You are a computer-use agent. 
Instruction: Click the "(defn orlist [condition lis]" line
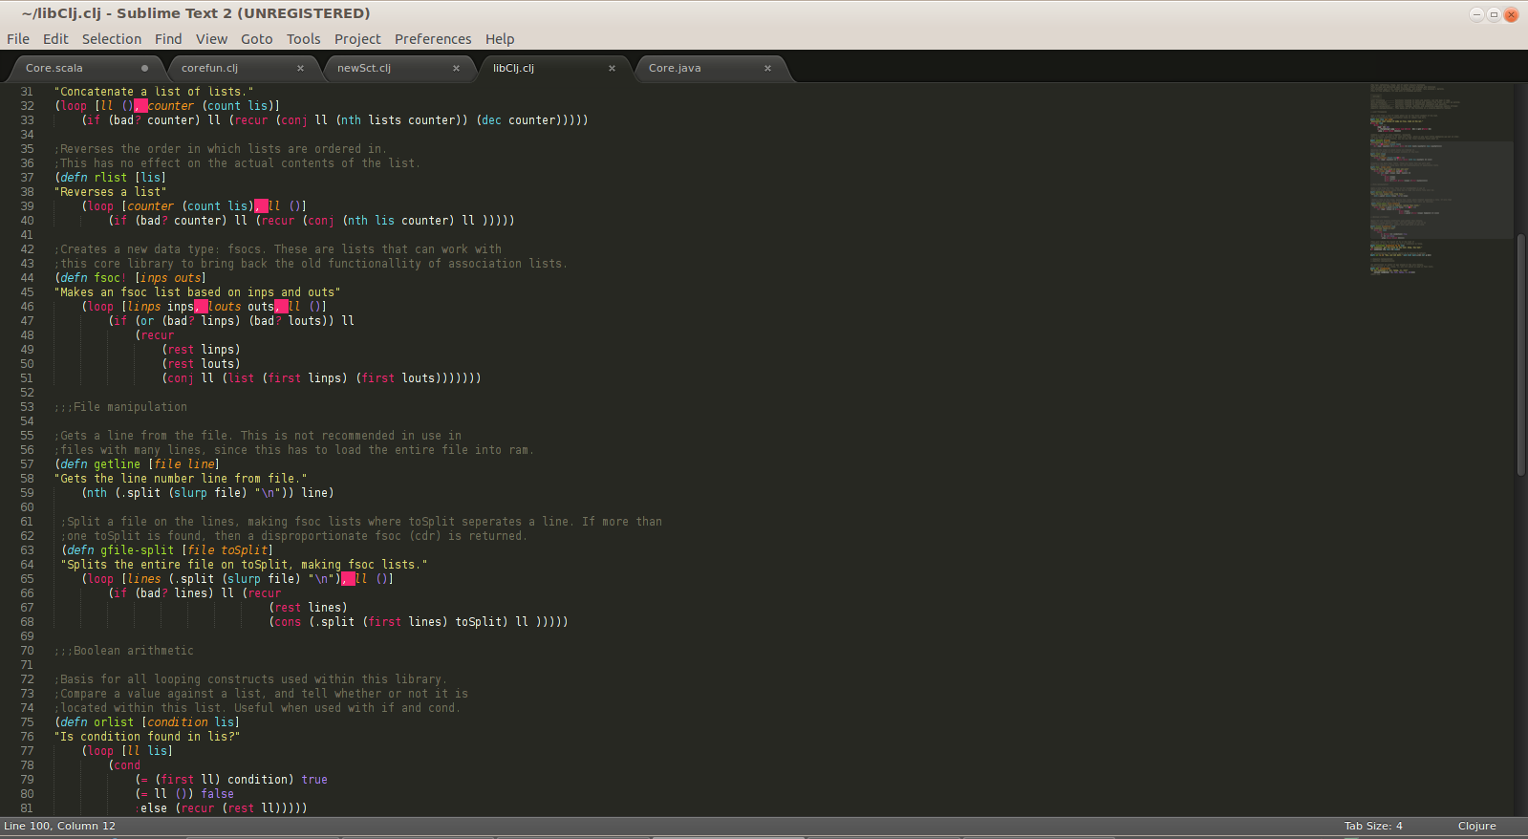click(147, 722)
